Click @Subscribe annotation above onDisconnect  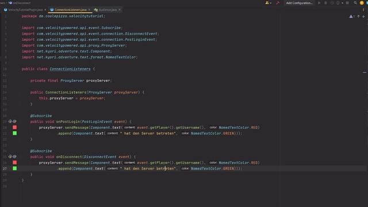point(41,151)
